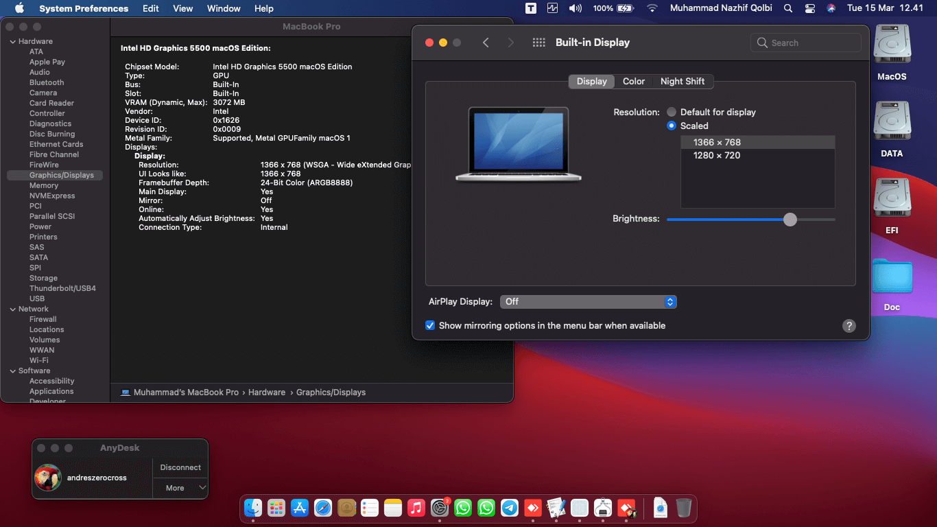Click the Music app dock icon
Image resolution: width=937 pixels, height=527 pixels.
(x=416, y=508)
